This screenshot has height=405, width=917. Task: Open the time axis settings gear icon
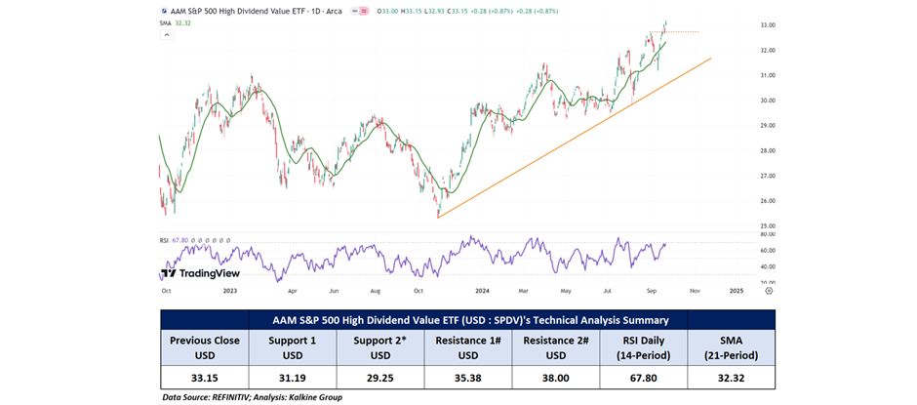pos(769,290)
